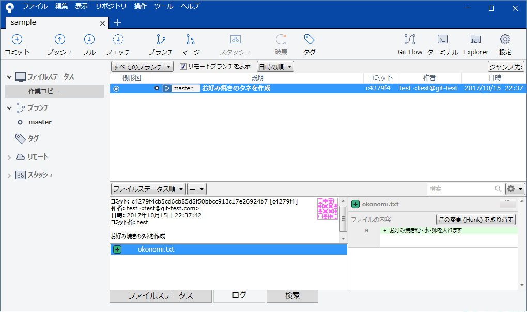Switch to the ファイルステータス bottom tab
This screenshot has height=312, width=527.
pyautogui.click(x=161, y=296)
